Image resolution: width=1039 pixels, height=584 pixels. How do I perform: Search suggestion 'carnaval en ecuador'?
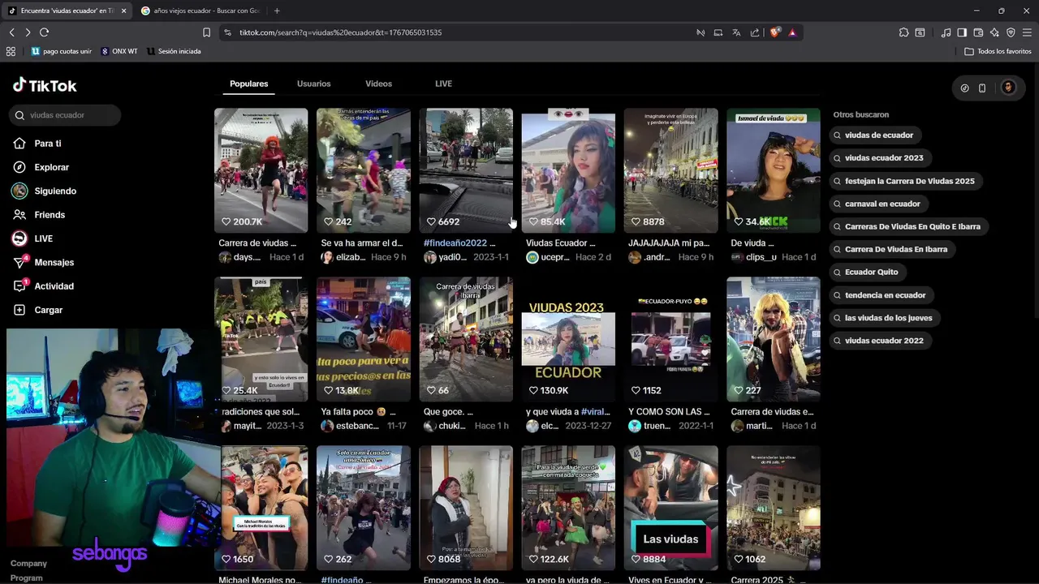880,204
